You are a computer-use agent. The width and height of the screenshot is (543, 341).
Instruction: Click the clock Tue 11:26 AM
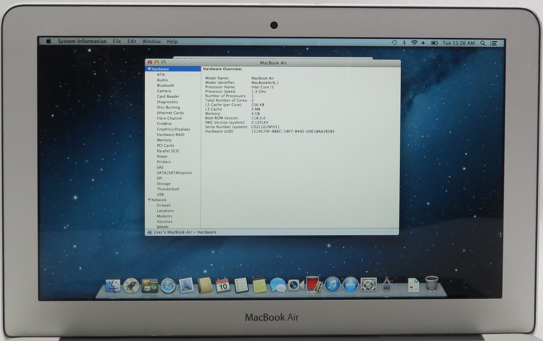[458, 43]
